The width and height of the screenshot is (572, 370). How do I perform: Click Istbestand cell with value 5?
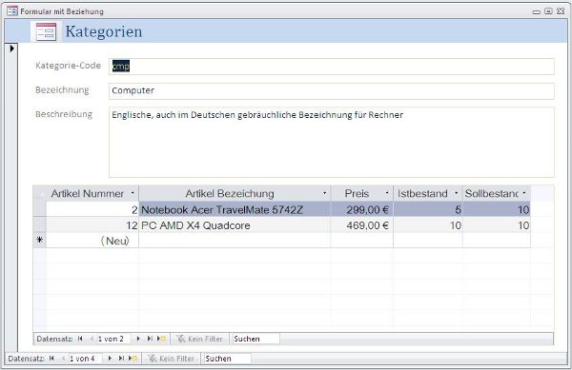pyautogui.click(x=428, y=209)
